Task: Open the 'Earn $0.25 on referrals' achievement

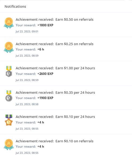Action: (74, 44)
